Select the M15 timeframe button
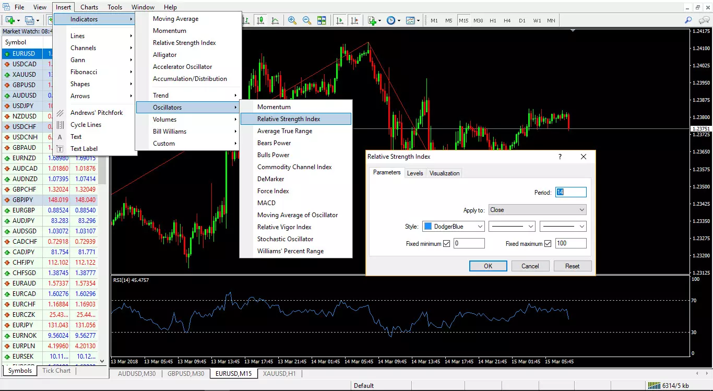This screenshot has height=391, width=713. 464,20
